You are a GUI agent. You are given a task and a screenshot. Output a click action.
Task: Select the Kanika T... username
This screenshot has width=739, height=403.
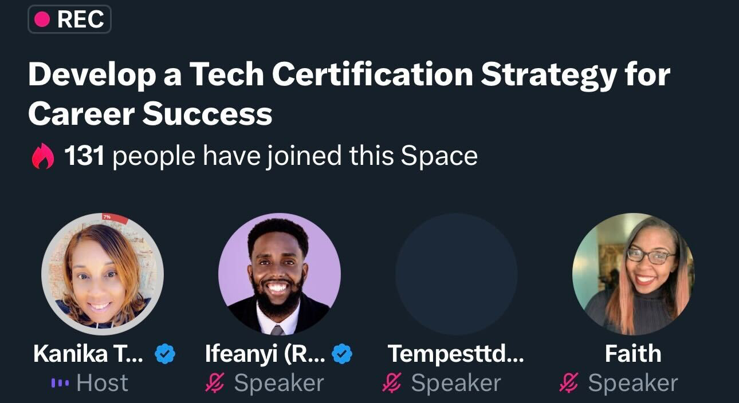89,354
